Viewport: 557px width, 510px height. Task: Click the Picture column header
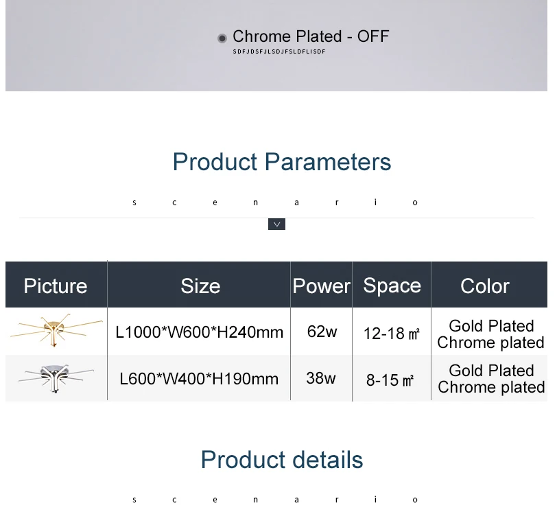pos(56,286)
